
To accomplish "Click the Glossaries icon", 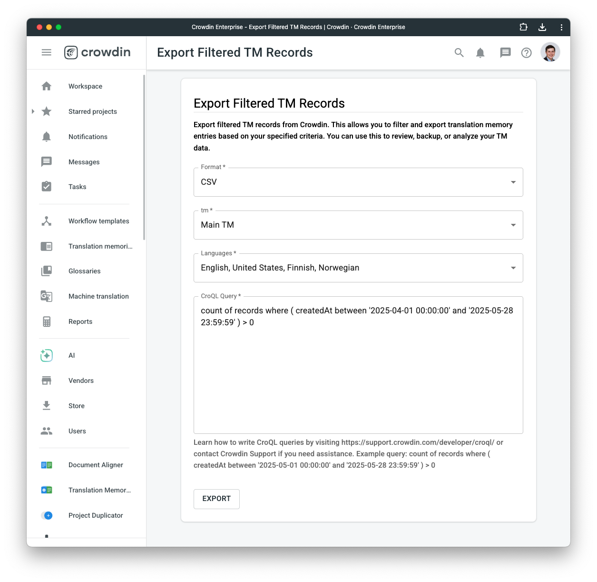I will (x=47, y=271).
